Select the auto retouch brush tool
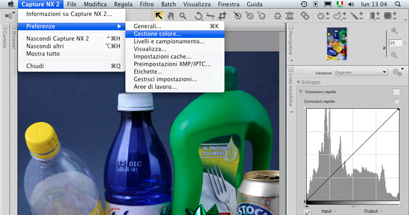This screenshot has width=409, height=215. (304, 16)
